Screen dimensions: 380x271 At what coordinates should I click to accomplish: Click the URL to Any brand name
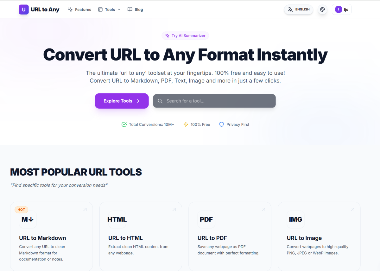coord(45,9)
